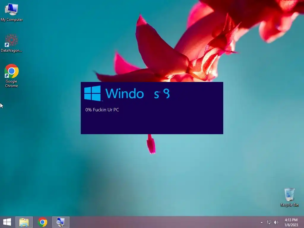304x228 pixels.
Task: Click the 'Windo s 9' title text
Action: click(137, 94)
